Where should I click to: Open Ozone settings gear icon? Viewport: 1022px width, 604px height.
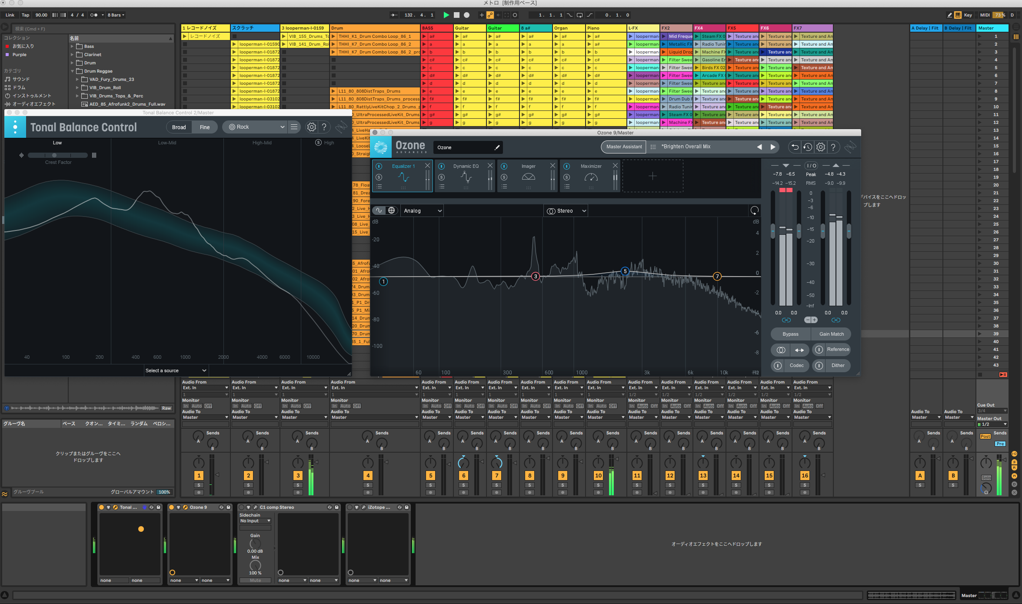[x=820, y=147]
